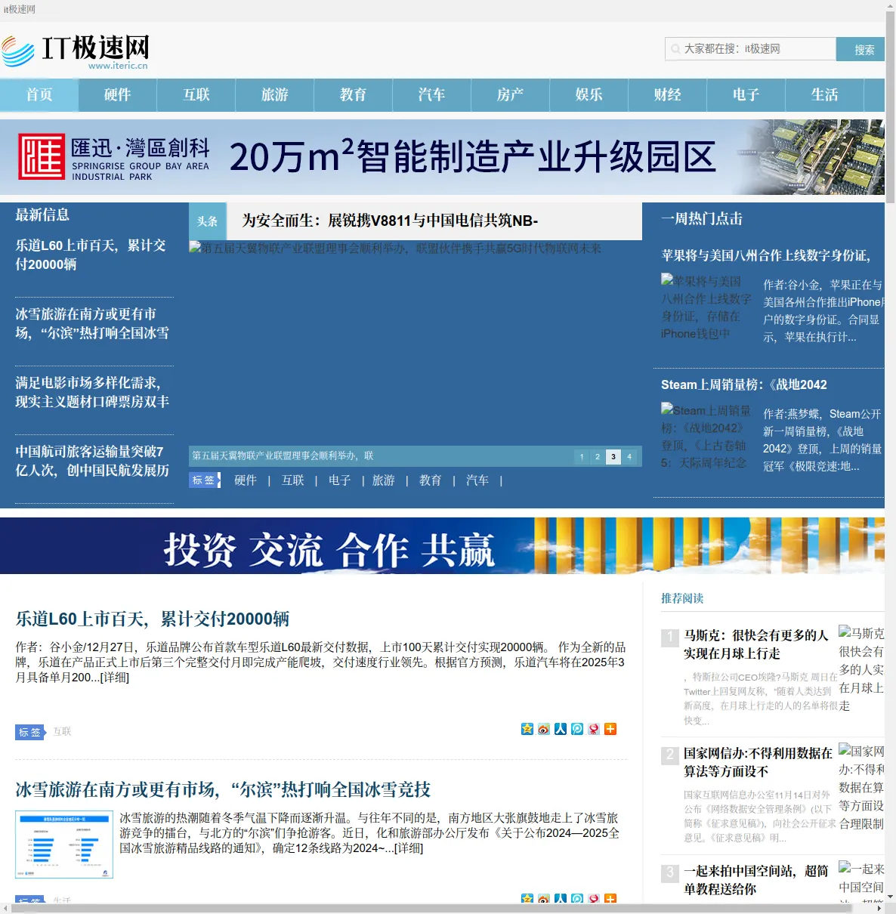Viewport: 896px width, 914px height.
Task: Open 冰雪旅游在南方 link in the 最新信息 sidebar
Action: (x=92, y=323)
